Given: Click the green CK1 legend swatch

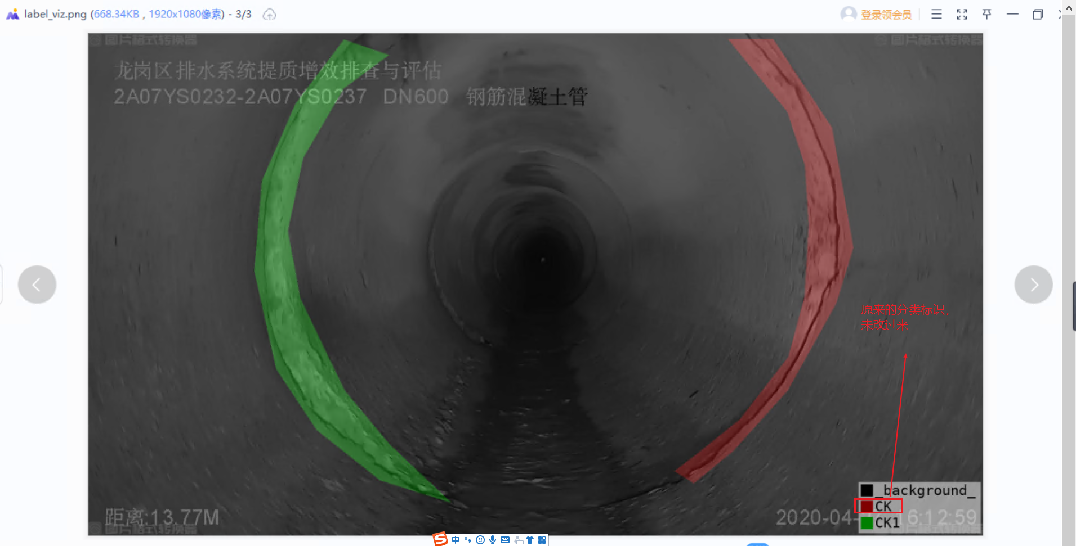Looking at the screenshot, I should point(865,523).
